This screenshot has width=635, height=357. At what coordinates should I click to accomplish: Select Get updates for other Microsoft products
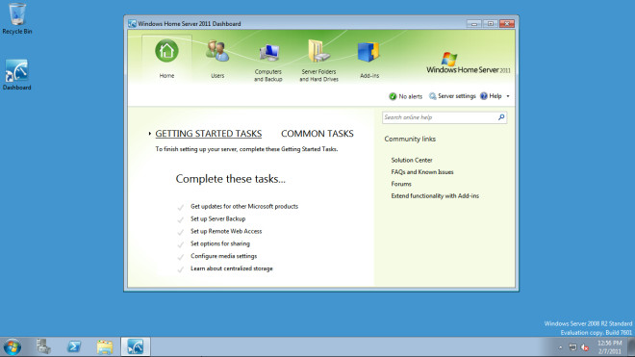coord(244,206)
